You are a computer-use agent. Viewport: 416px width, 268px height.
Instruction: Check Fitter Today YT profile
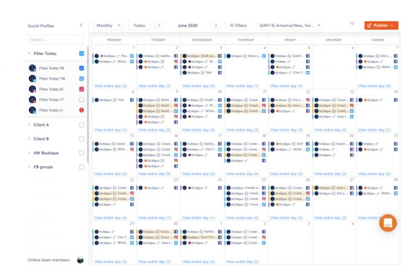pyautogui.click(x=81, y=99)
